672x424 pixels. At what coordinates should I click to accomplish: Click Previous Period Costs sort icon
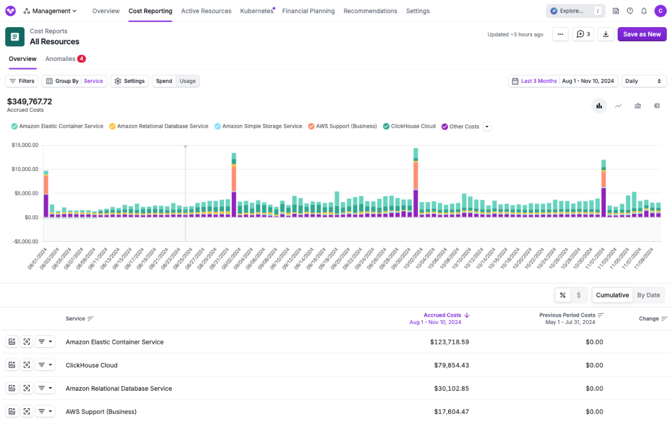pyautogui.click(x=601, y=315)
